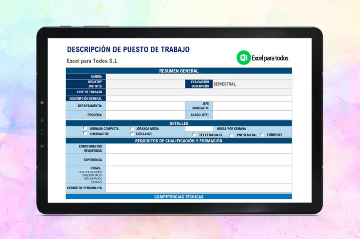Viewport: 360px width, 239px height.
Task: Select the Excel para Todos S.L subtitle
Action: pyautogui.click(x=92, y=61)
